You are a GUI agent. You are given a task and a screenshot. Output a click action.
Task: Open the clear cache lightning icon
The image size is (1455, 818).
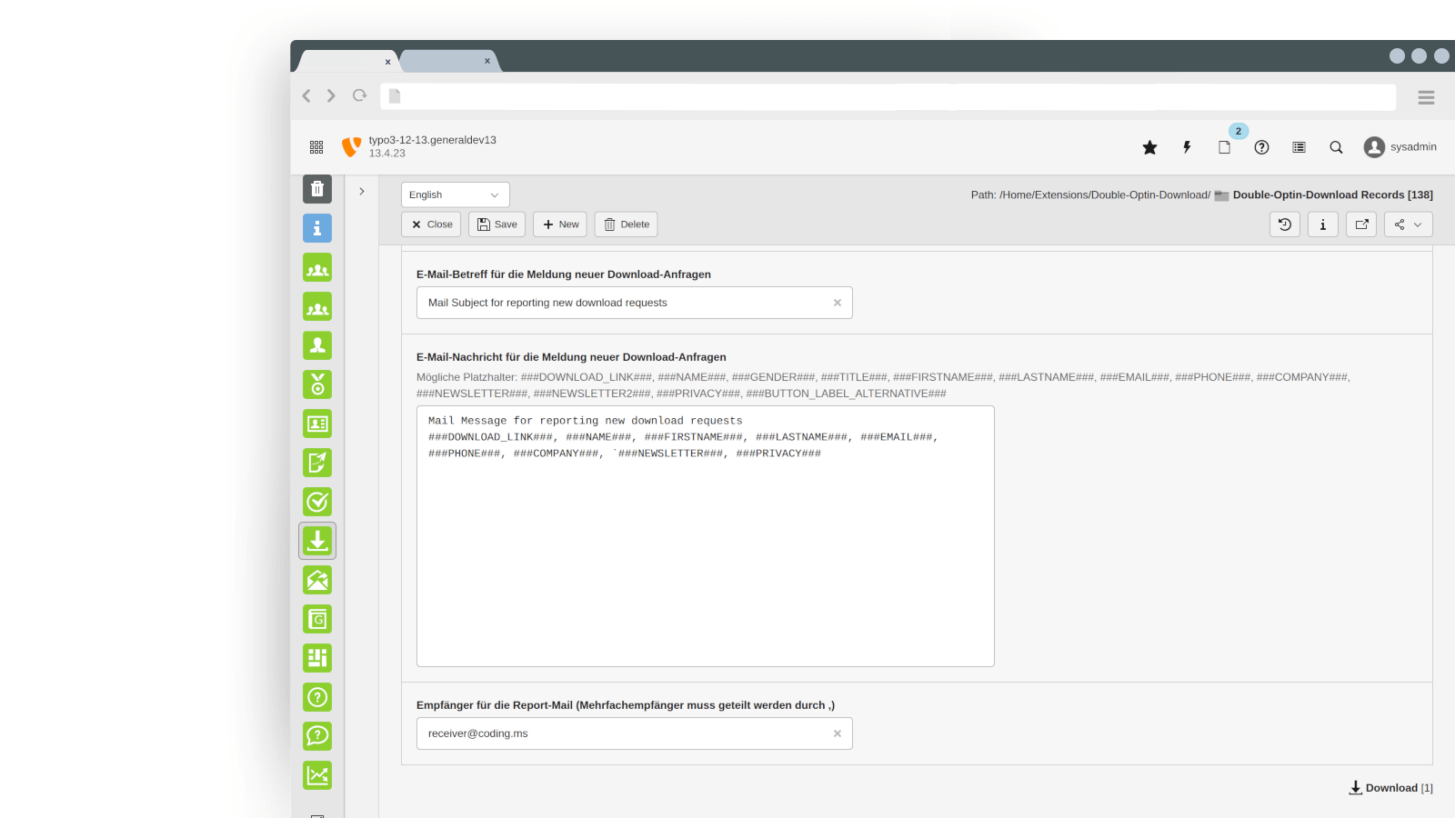coord(1187,147)
